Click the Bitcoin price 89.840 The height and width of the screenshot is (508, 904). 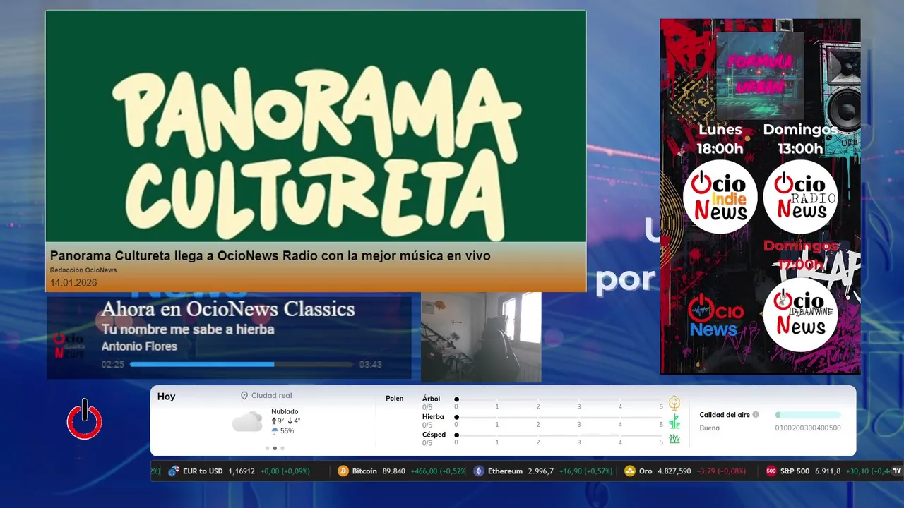[393, 471]
